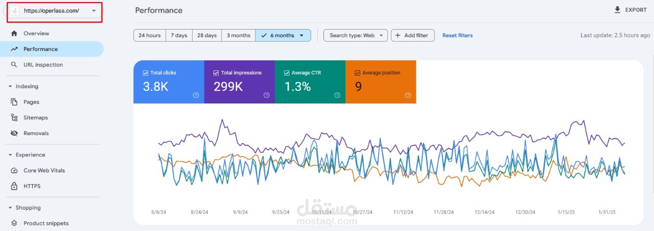Click the 8/8/24 date label on chart
The height and width of the screenshot is (231, 654).
158,212
